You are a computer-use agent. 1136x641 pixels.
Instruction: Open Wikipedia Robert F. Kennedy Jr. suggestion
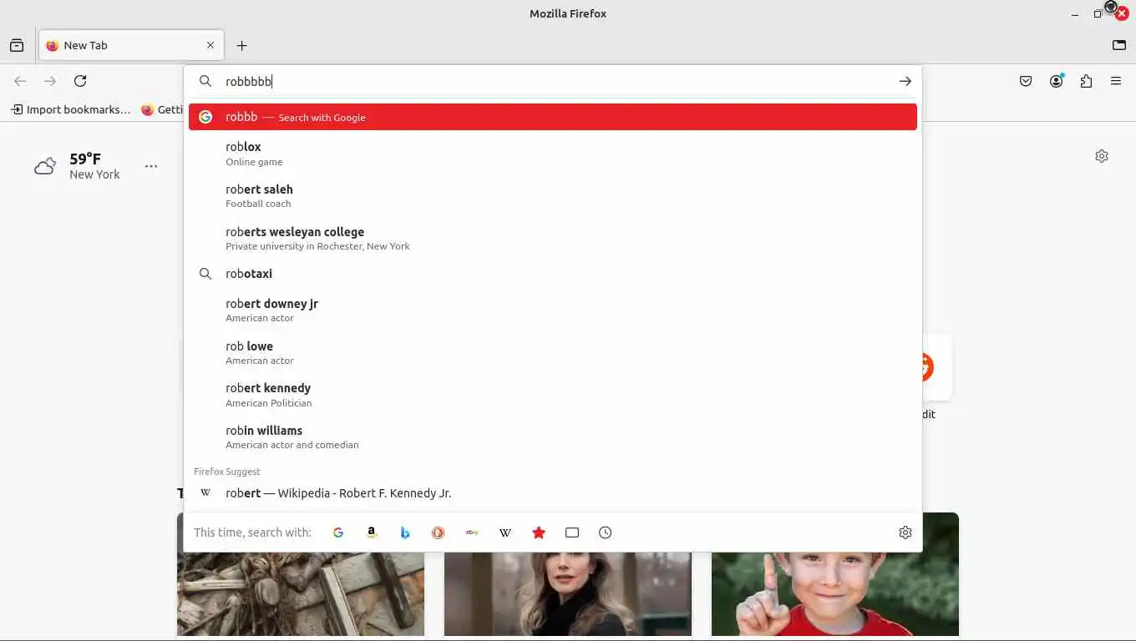(x=553, y=493)
